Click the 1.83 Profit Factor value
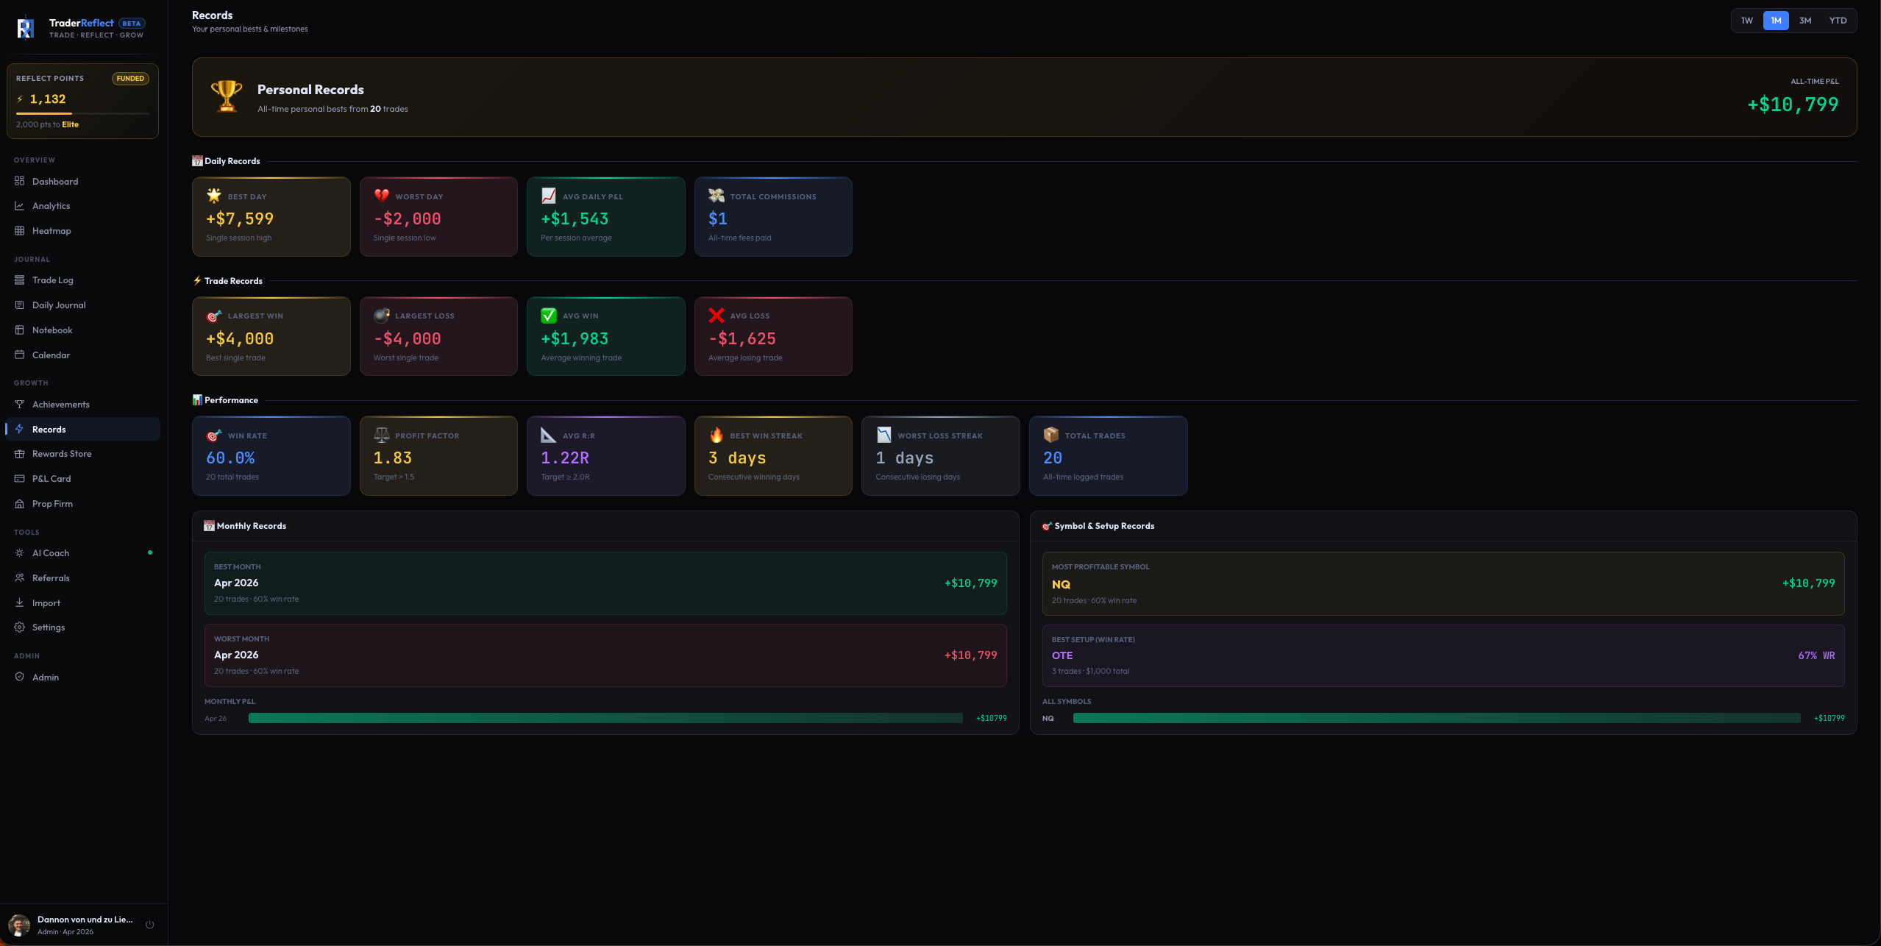 tap(392, 458)
